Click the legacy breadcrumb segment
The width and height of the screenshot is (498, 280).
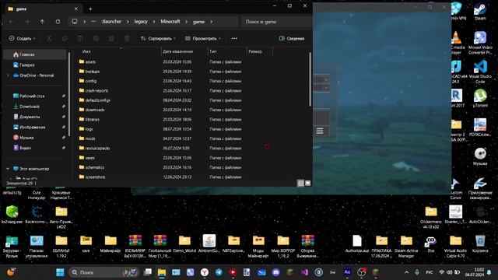coord(141,22)
